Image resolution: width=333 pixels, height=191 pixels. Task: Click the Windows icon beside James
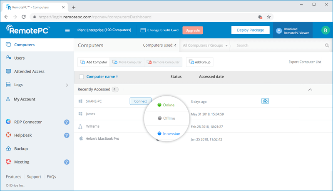click(80, 114)
